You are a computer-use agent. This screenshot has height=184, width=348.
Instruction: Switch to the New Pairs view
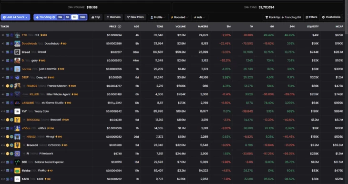pyautogui.click(x=135, y=17)
